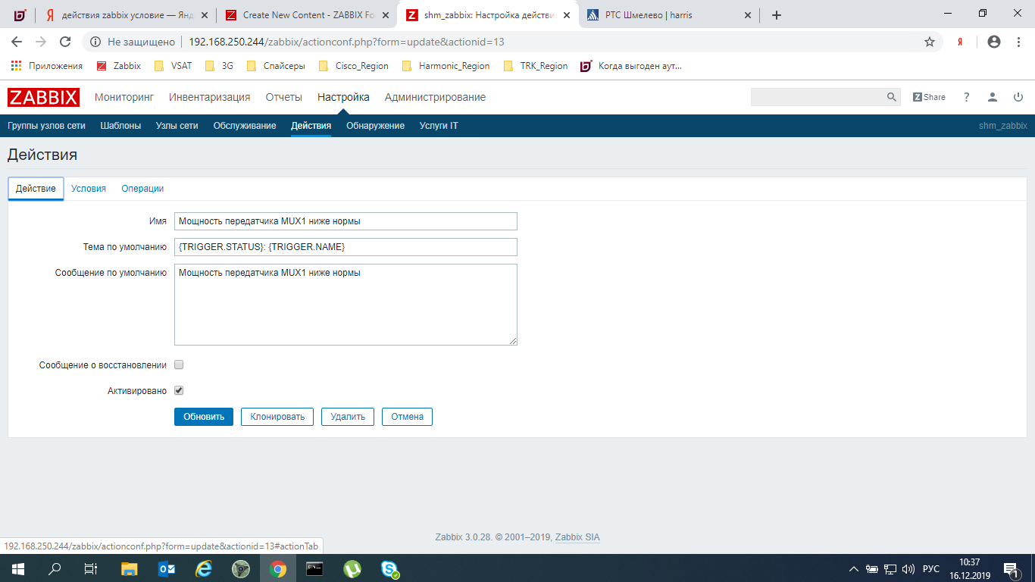Switch to the Операции tab
Viewport: 1035px width, 582px height.
coord(142,189)
